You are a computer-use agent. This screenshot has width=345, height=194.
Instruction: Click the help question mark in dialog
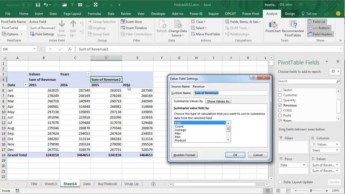[253, 78]
